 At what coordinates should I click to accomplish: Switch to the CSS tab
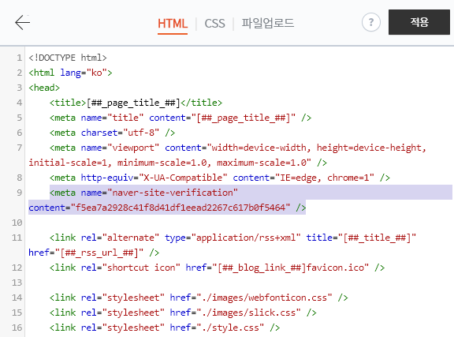pos(214,24)
